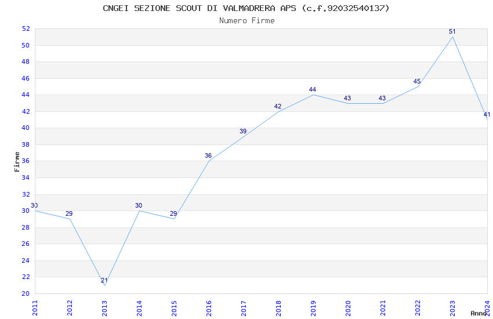The height and width of the screenshot is (319, 493).
Task: Select year 2017 on the x-axis
Action: tap(244, 308)
